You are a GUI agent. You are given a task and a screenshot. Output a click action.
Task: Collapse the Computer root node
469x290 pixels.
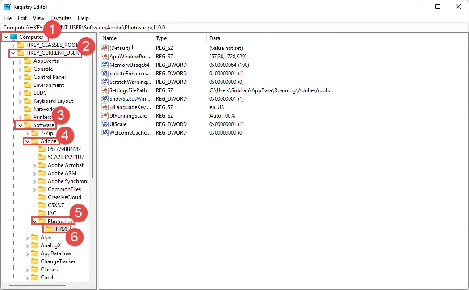click(6, 37)
